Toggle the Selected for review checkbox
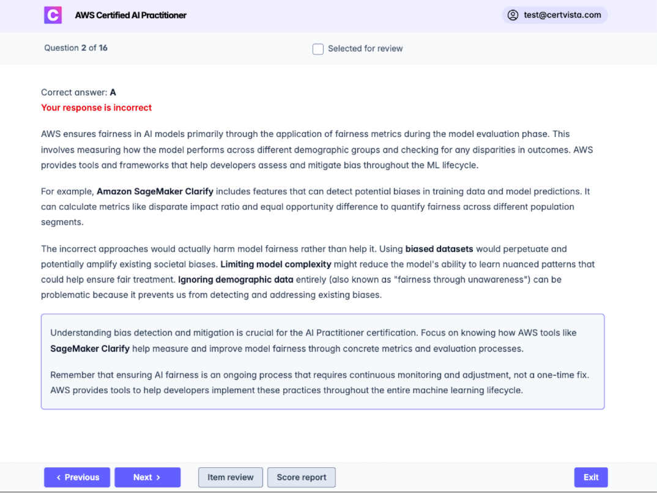Image resolution: width=657 pixels, height=493 pixels. tap(318, 49)
